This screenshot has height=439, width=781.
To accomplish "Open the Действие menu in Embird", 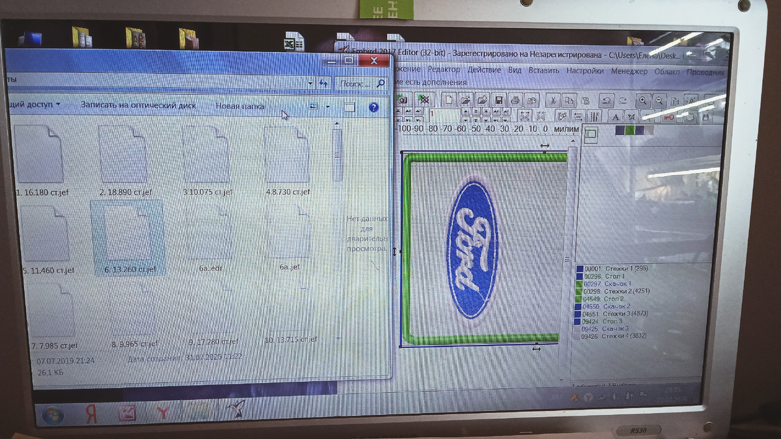I will 485,70.
